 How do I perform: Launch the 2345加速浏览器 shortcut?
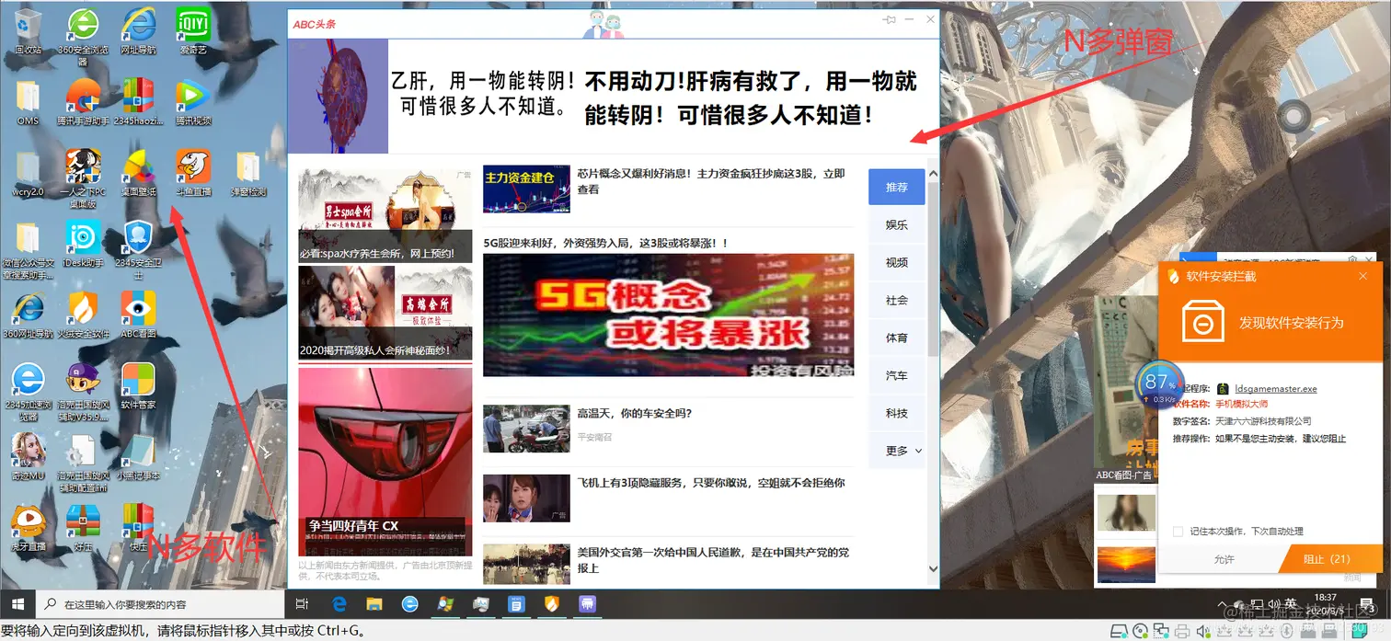click(29, 392)
